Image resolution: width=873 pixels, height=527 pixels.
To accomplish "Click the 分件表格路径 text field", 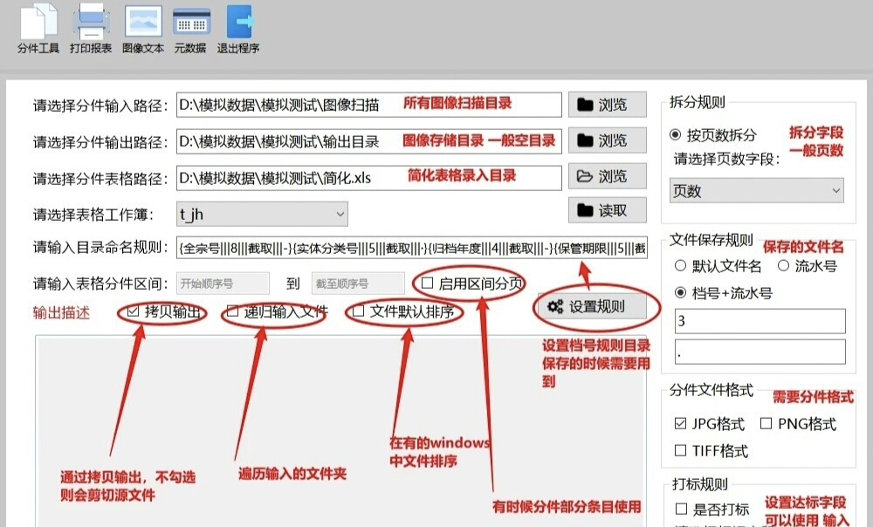I will pos(369,178).
